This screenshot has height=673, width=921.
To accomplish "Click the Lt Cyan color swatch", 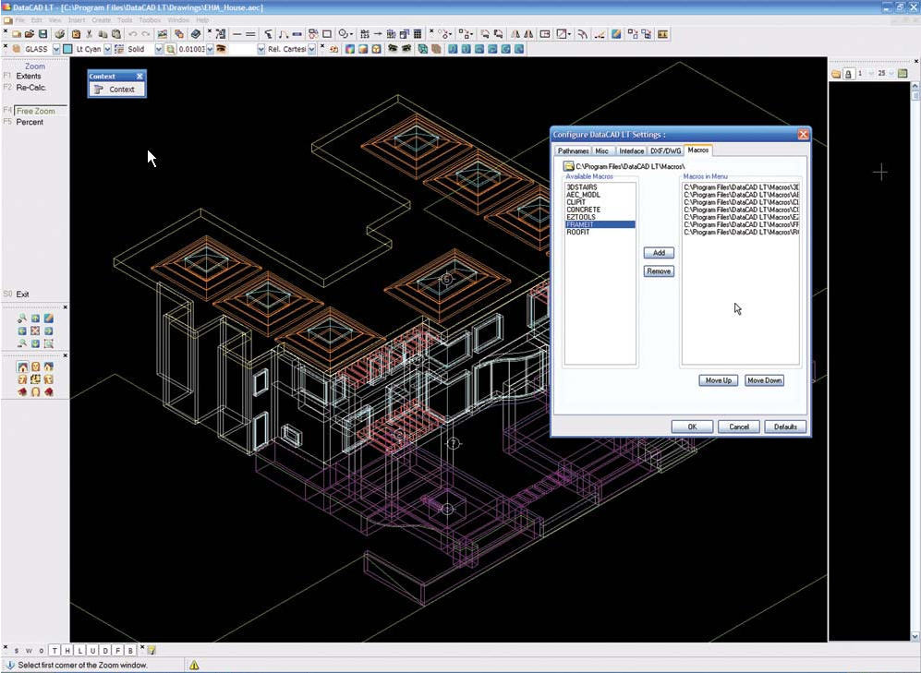I will pyautogui.click(x=67, y=49).
